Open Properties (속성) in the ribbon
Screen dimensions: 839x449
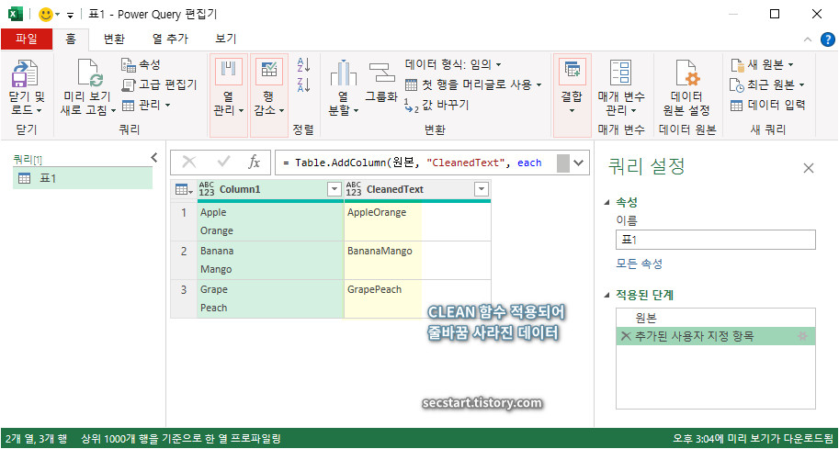[x=141, y=65]
